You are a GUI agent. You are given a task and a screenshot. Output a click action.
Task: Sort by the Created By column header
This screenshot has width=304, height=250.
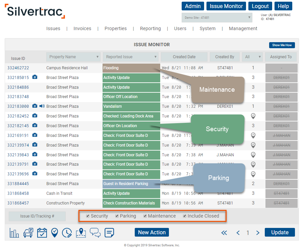coord(225,57)
